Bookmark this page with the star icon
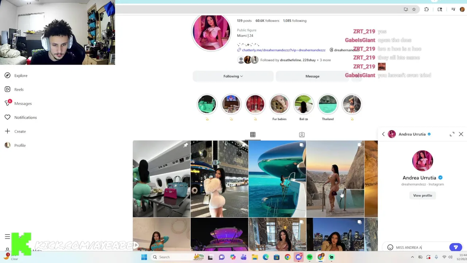 (414, 9)
